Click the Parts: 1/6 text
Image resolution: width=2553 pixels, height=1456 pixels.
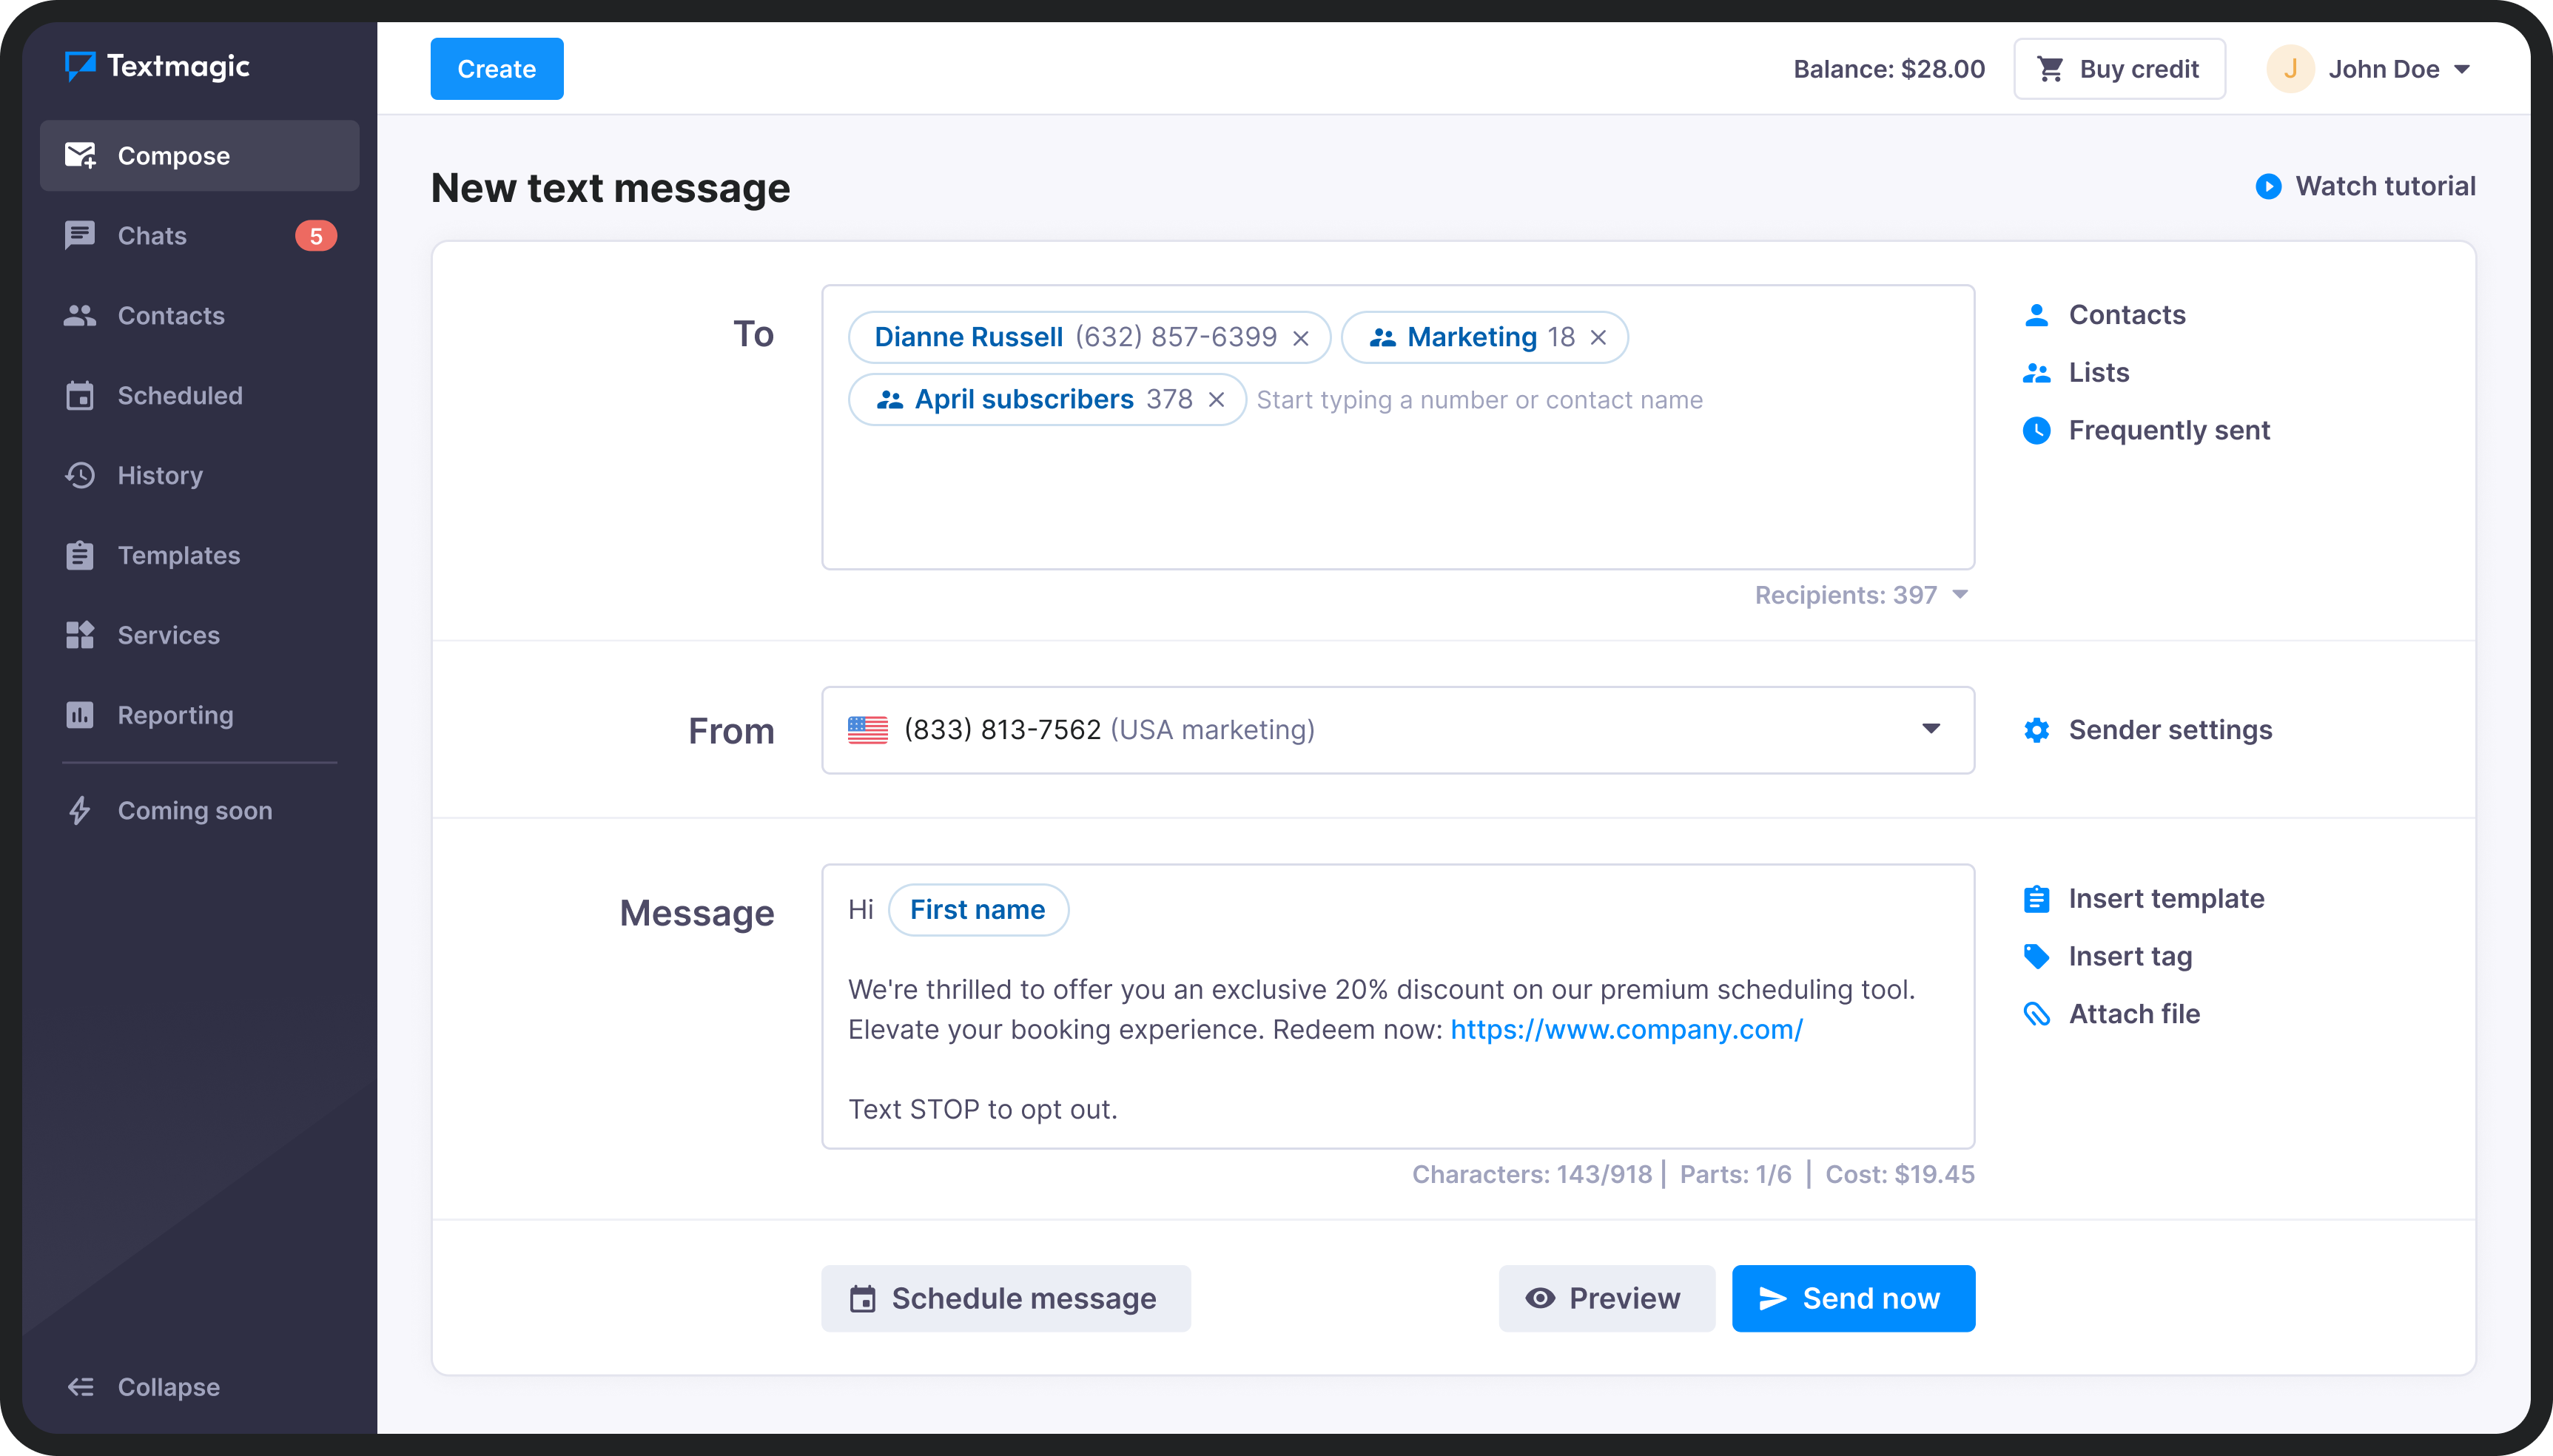1736,1174
